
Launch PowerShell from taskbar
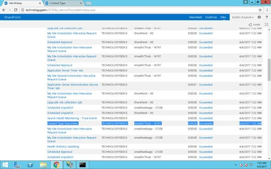coord(30,165)
